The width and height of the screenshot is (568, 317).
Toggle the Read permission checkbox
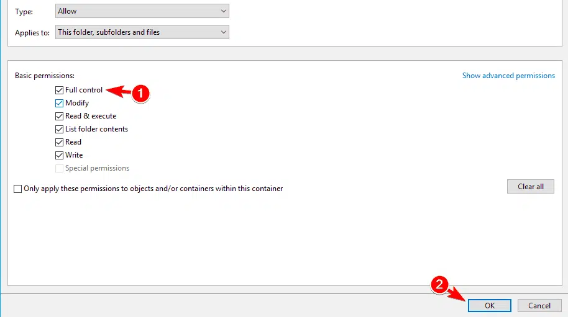pos(59,142)
